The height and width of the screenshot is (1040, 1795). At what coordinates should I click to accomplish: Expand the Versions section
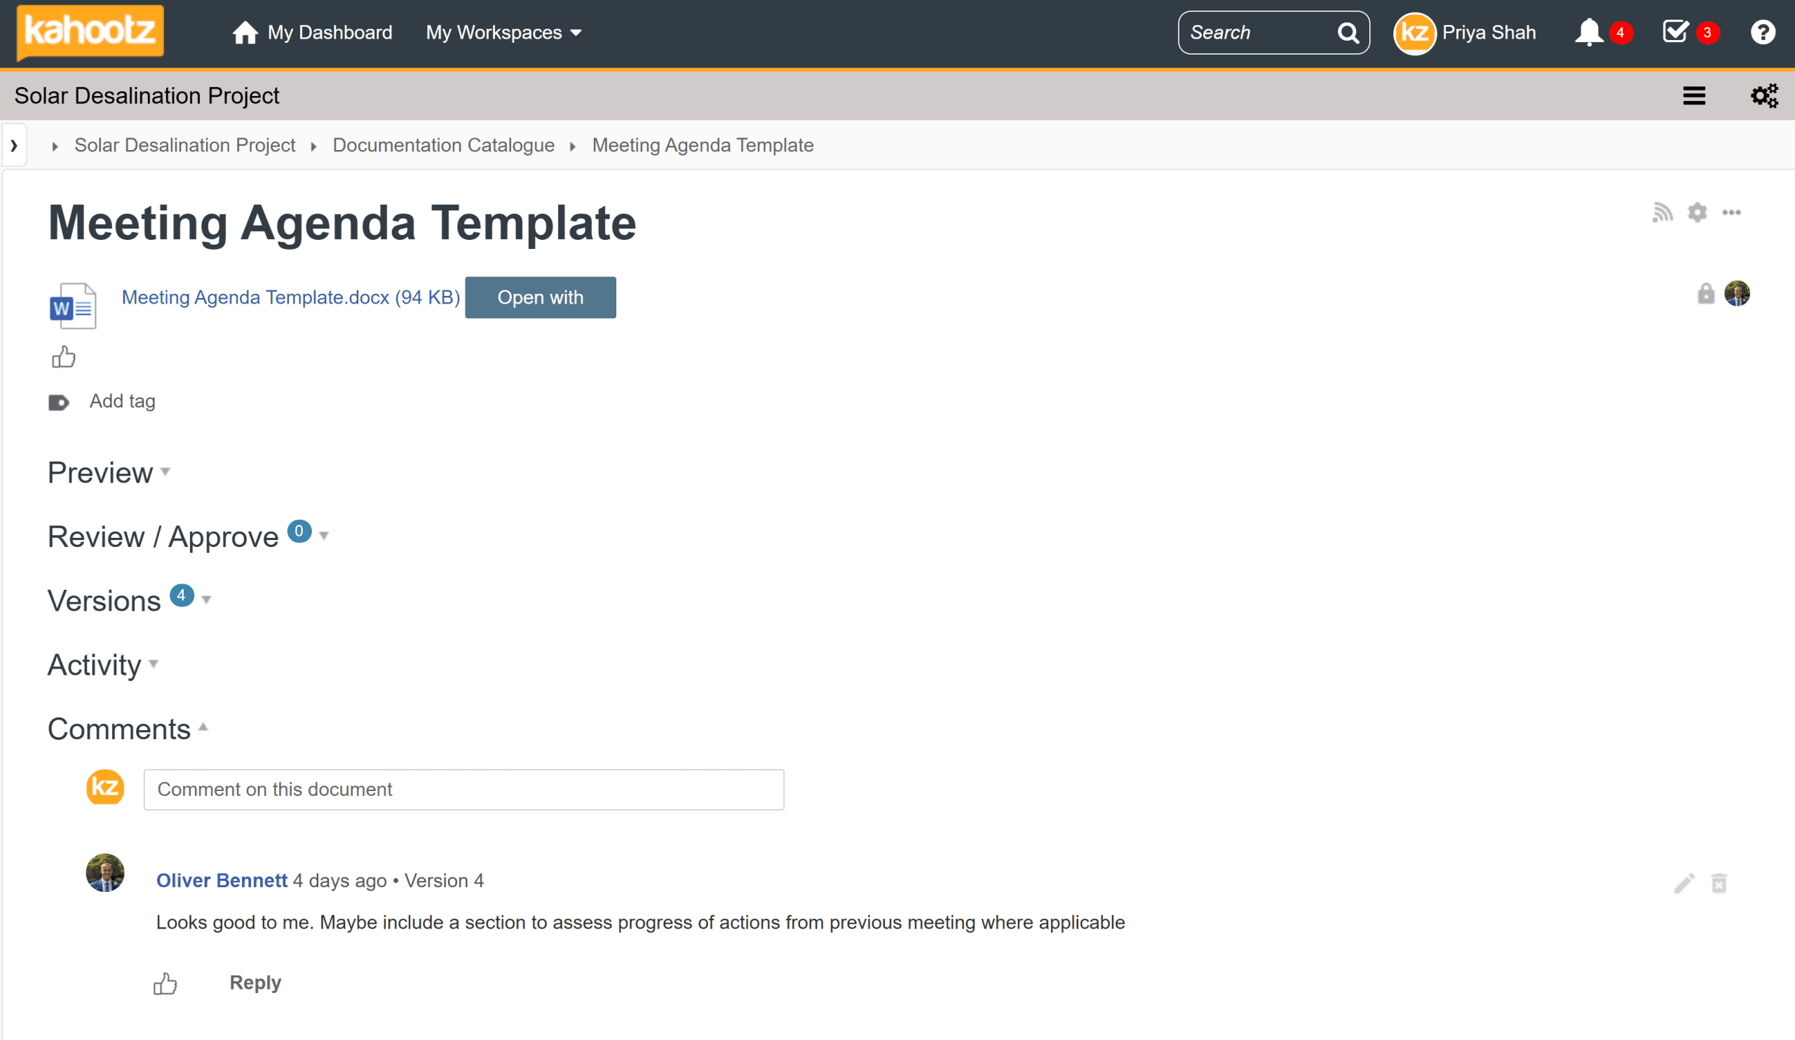[x=130, y=600]
